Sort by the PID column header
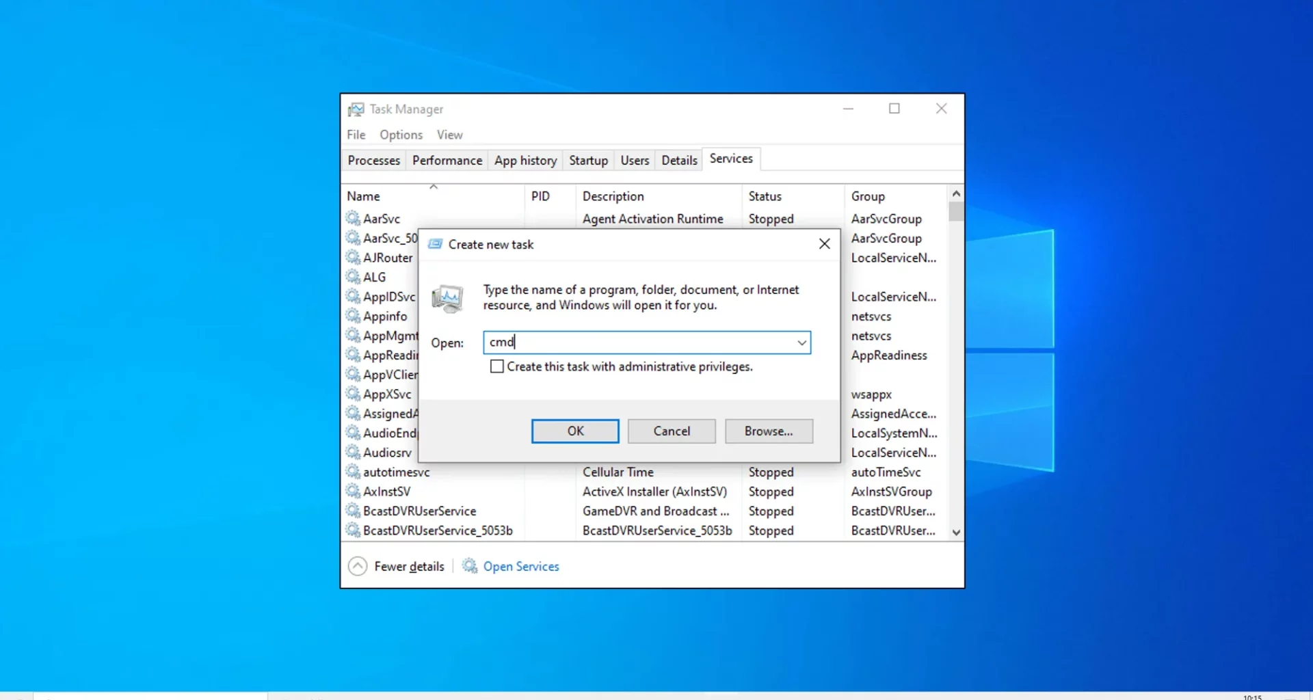This screenshot has height=700, width=1313. (551, 196)
